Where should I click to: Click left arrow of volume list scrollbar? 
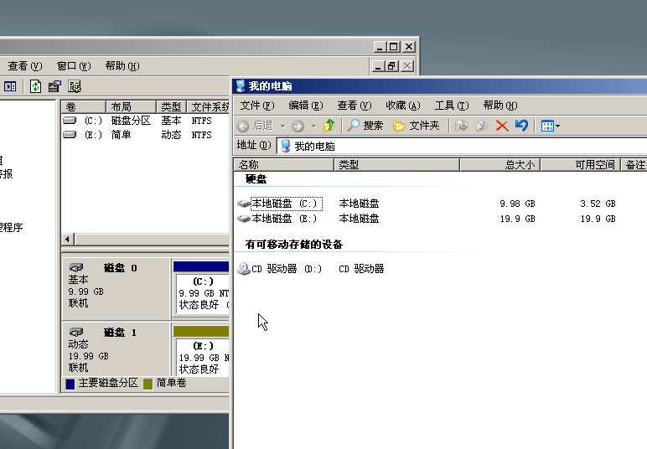(x=68, y=239)
